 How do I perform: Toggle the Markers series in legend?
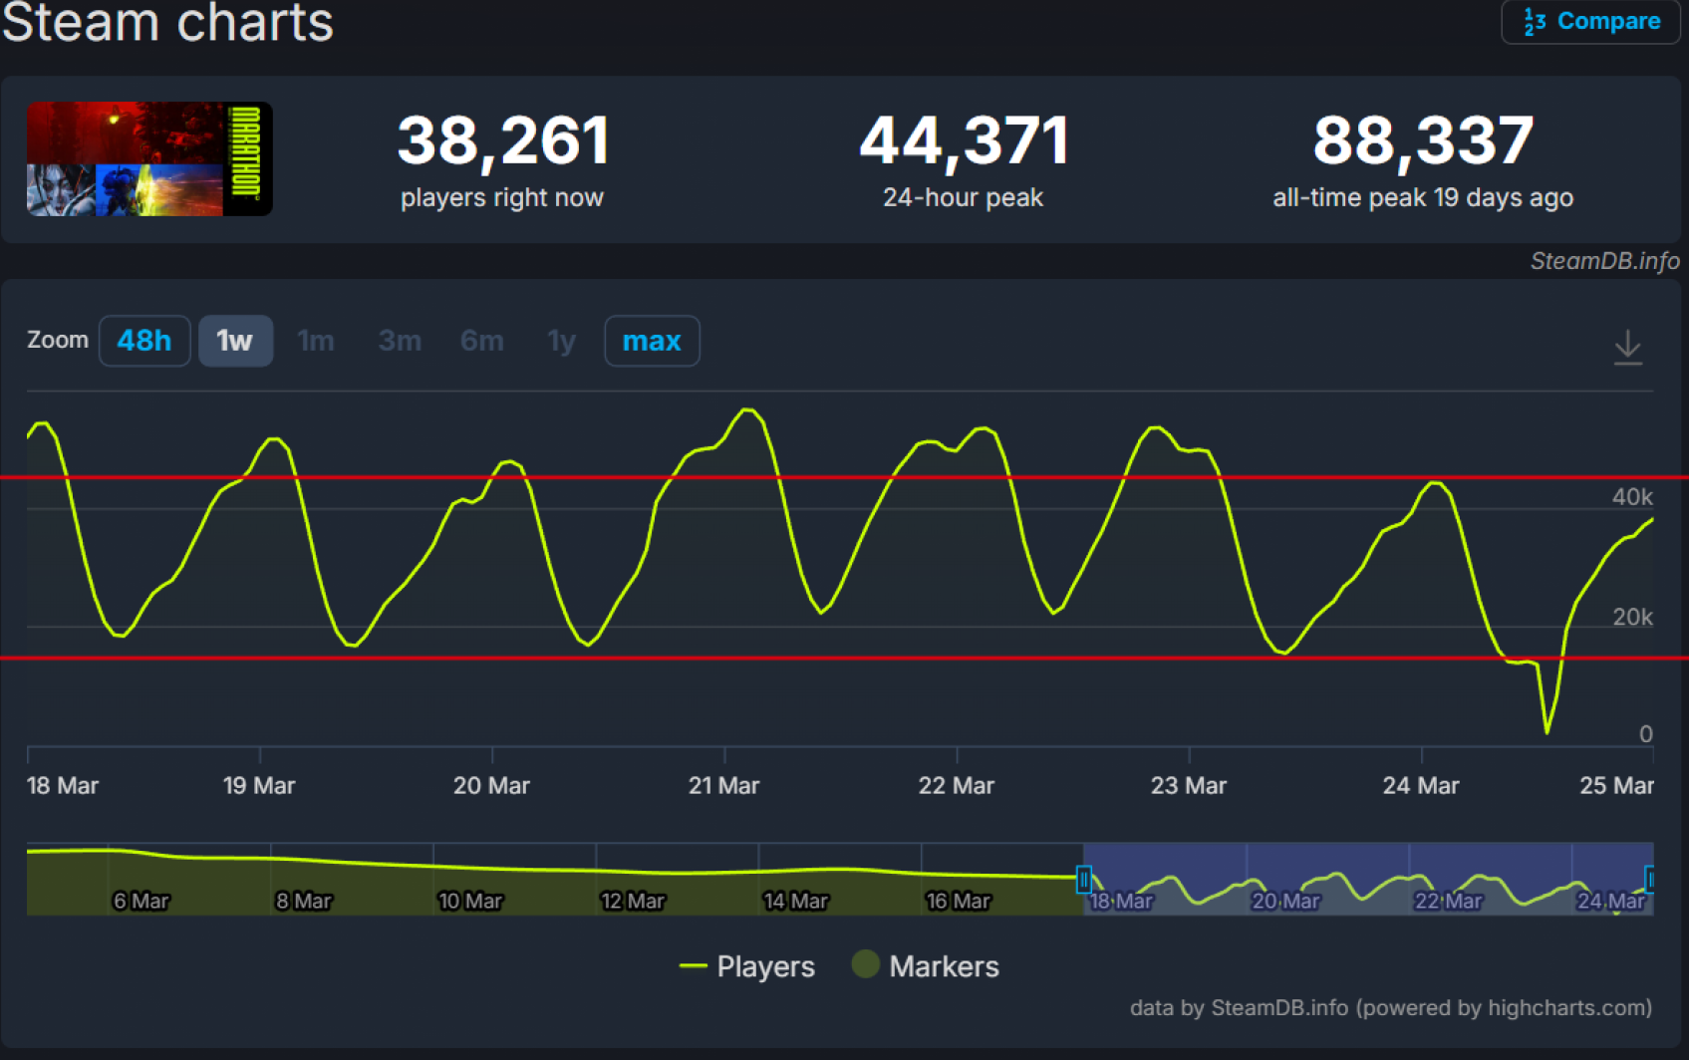point(926,965)
